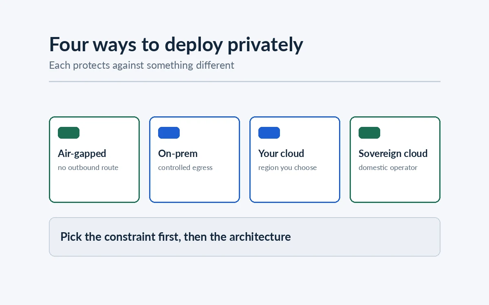Click the heading "Four ways to deploy privately"
The height and width of the screenshot is (305, 489).
coord(176,44)
